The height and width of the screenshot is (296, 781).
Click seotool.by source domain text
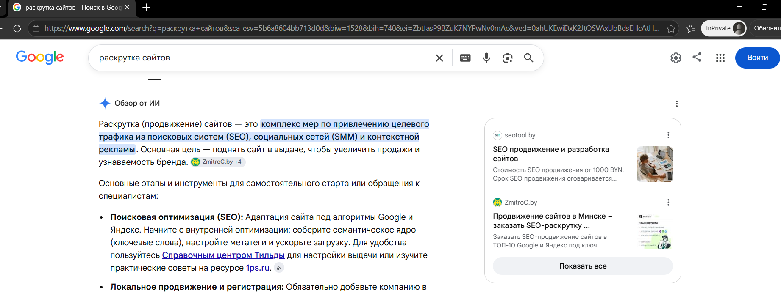tap(520, 135)
